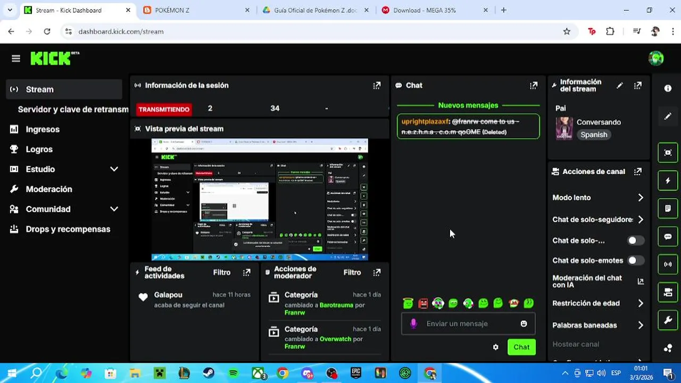
Task: Switch to the Guía Oficial de Pokémon Z tab
Action: click(316, 10)
